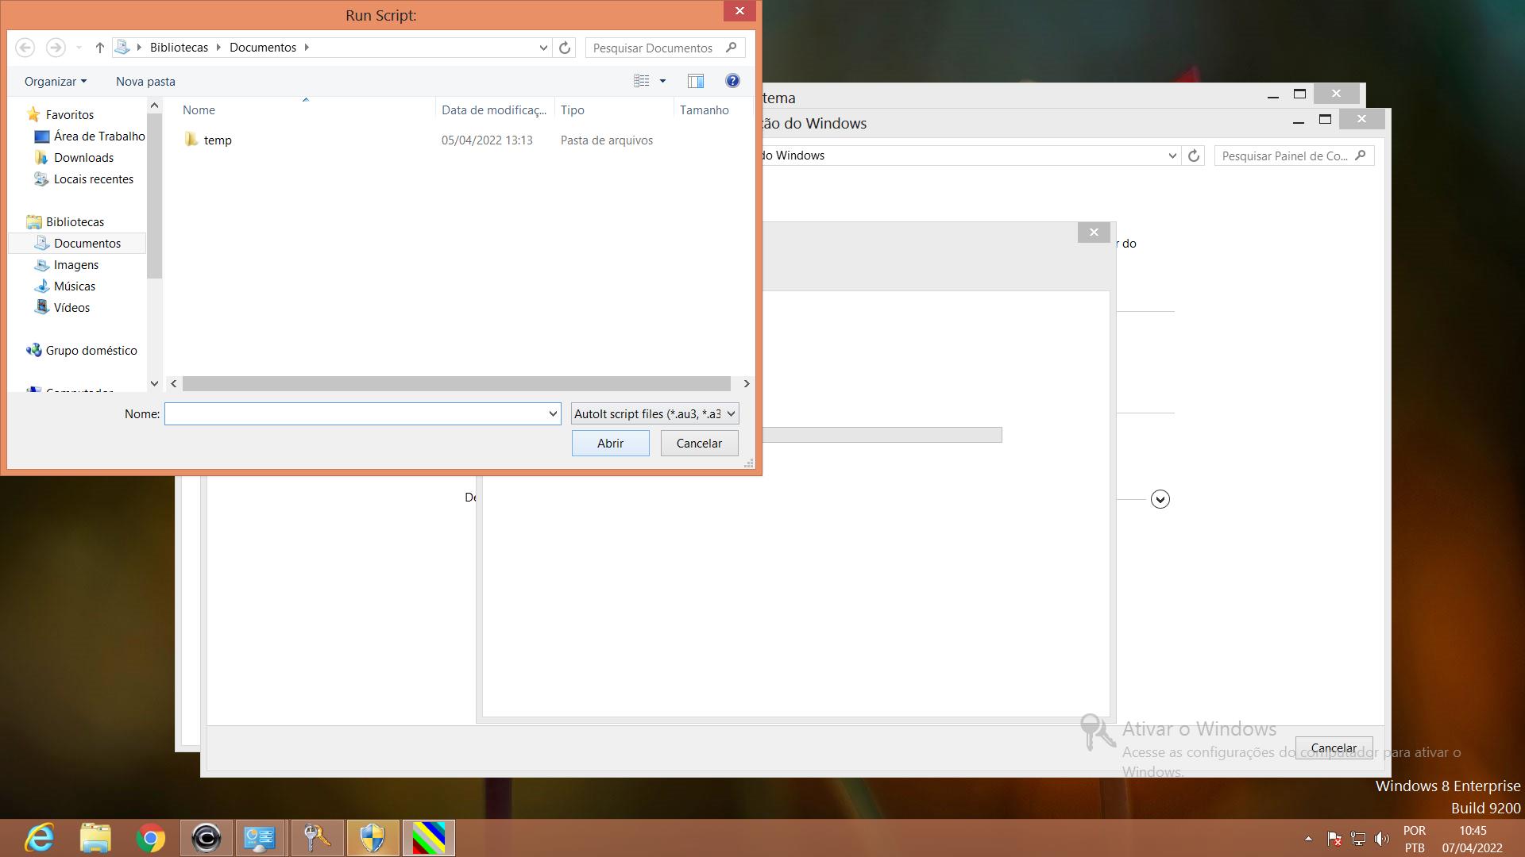Image resolution: width=1525 pixels, height=857 pixels.
Task: Click the Pesquisar Documentos search box
Action: pyautogui.click(x=653, y=48)
